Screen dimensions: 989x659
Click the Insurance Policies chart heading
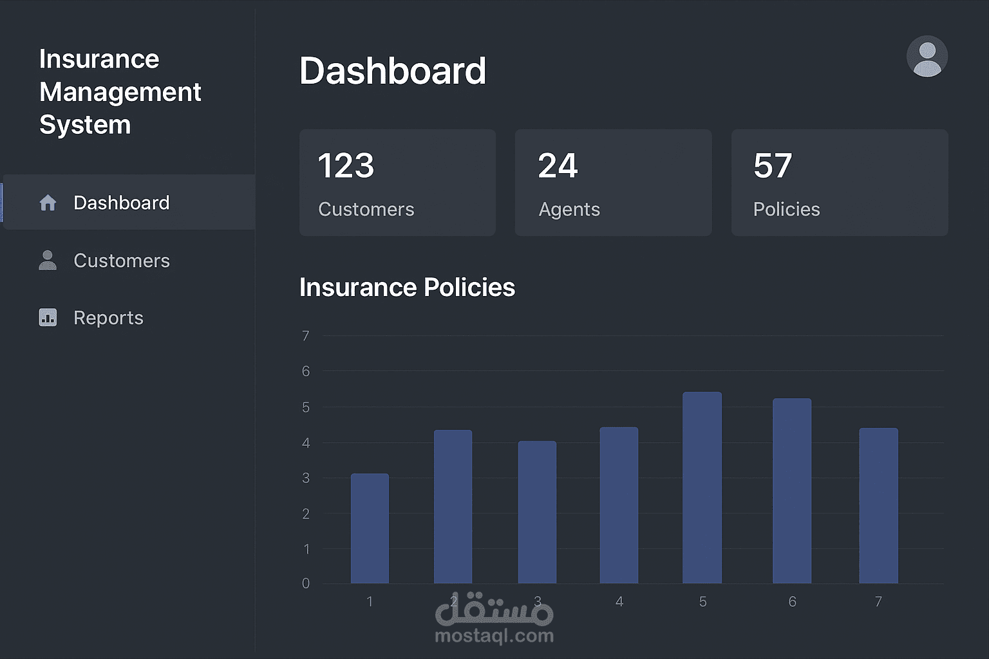coord(407,287)
